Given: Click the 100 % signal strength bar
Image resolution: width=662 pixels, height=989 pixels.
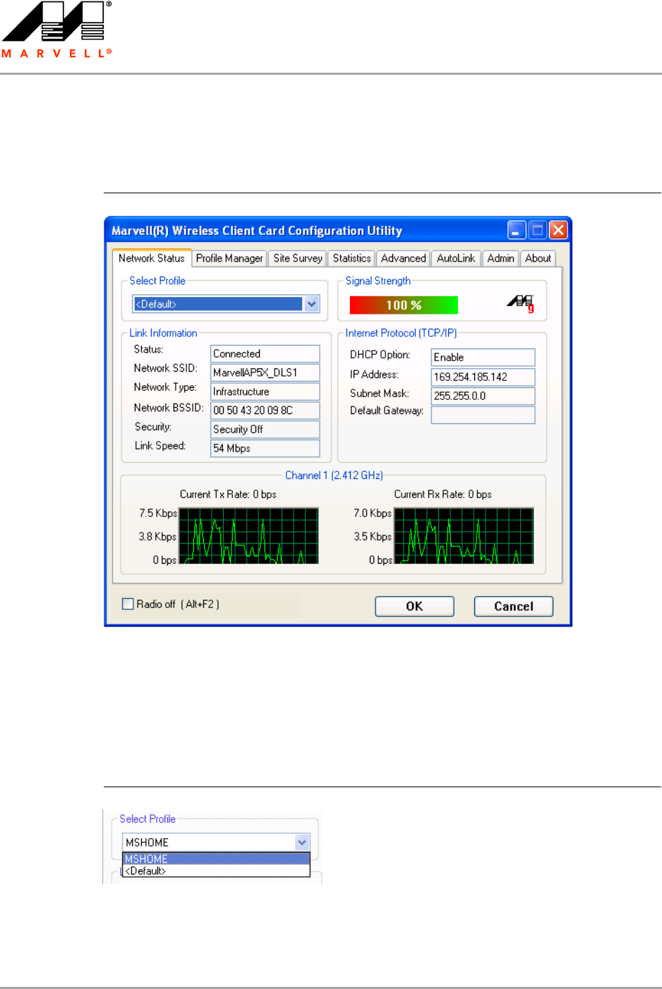Looking at the screenshot, I should click(x=404, y=305).
